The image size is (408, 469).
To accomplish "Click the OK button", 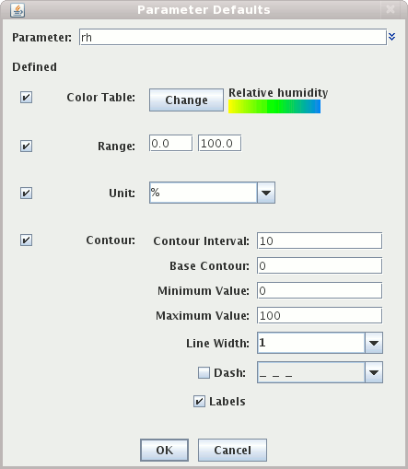I will [165, 451].
